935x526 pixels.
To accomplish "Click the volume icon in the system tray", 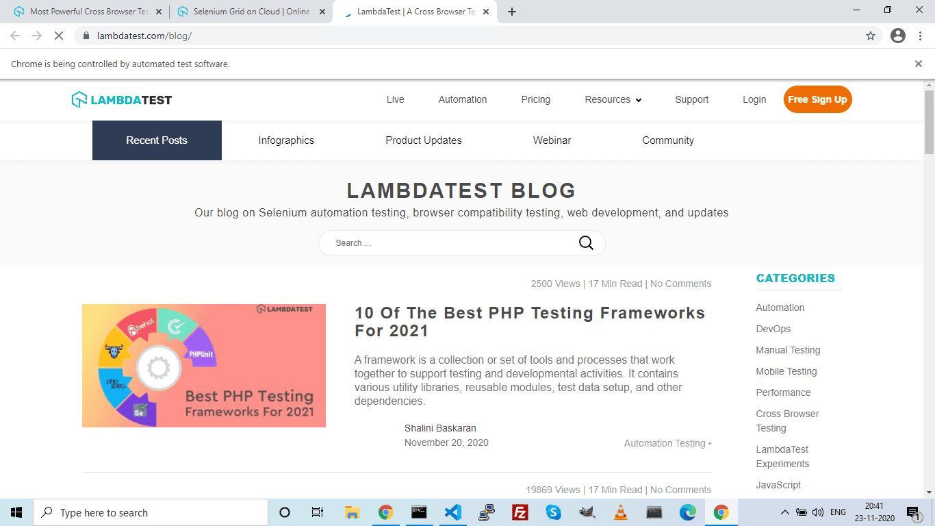I will coord(817,512).
